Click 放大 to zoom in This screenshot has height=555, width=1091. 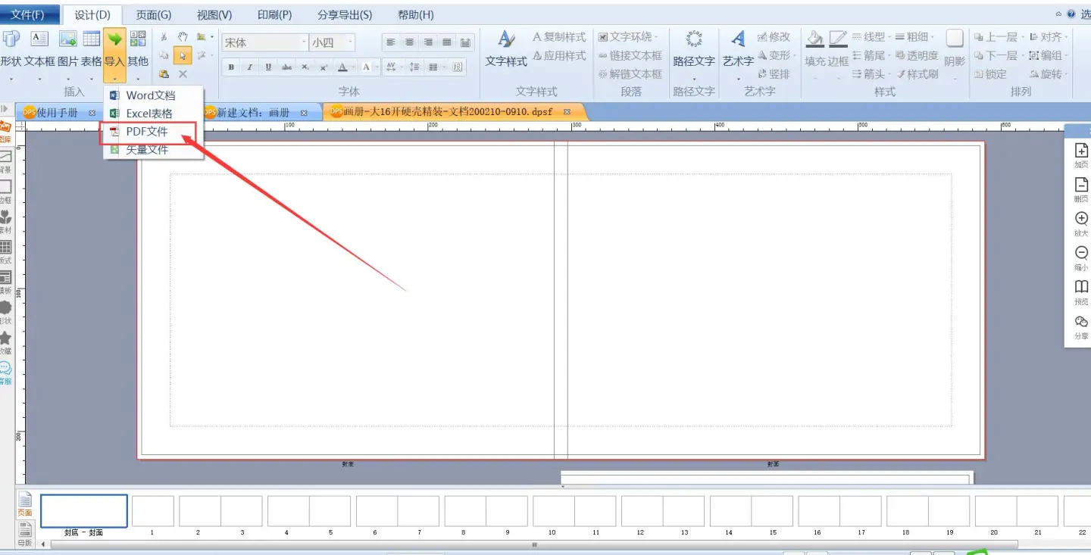coord(1081,224)
